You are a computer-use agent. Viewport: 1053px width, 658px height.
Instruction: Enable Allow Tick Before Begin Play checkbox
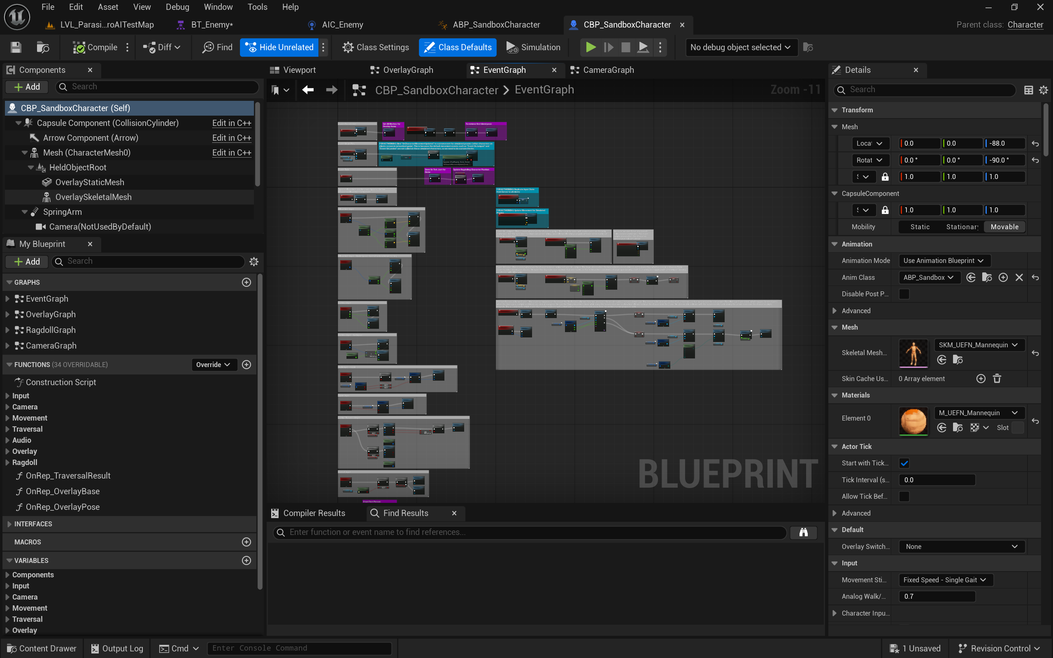tap(904, 496)
